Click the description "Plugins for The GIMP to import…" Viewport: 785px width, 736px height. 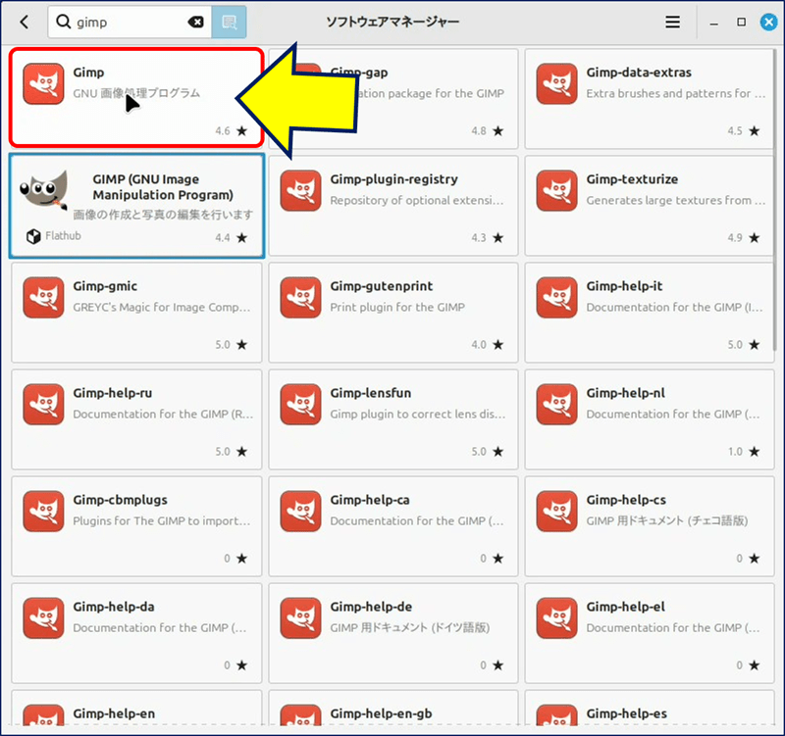click(162, 521)
